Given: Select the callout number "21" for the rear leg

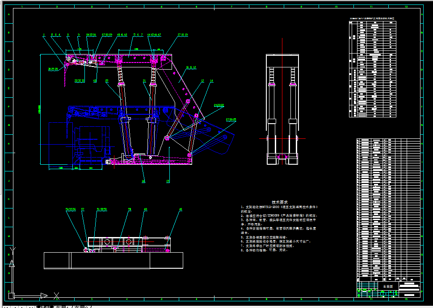Looking at the screenshot, I should pos(144,80).
